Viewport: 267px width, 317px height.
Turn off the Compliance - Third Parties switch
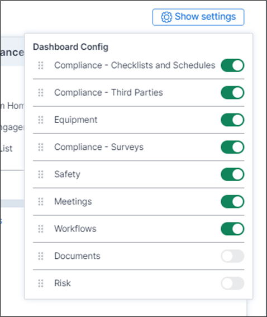point(232,93)
